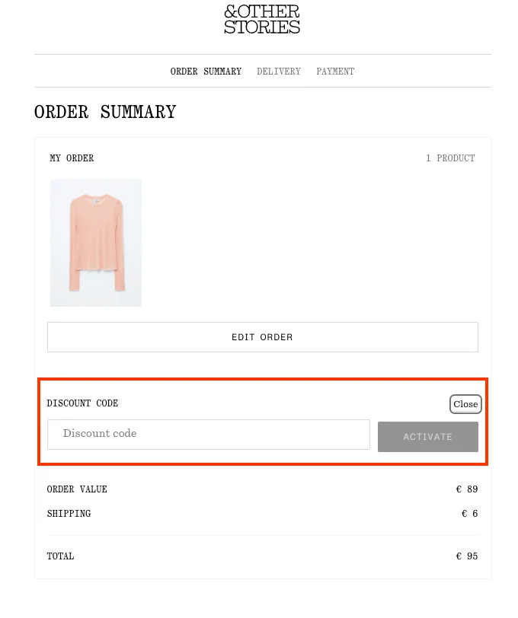Screen dimensions: 518x618
Task: Focus the Discount code input field
Action: (x=209, y=435)
